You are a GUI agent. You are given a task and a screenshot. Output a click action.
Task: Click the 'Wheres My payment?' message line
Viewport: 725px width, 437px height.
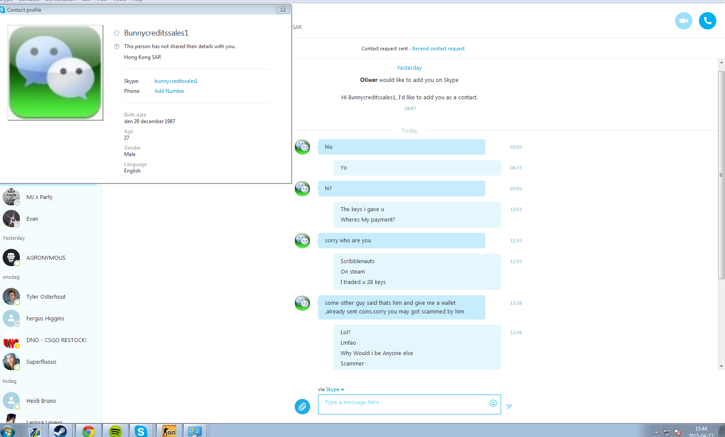coord(368,220)
